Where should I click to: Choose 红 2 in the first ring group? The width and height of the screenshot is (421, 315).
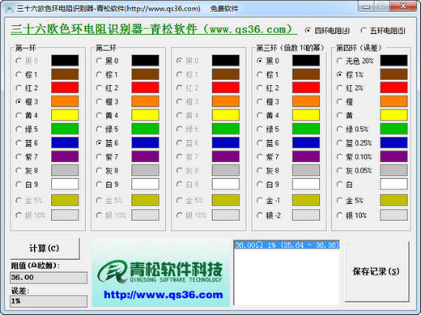pos(27,88)
